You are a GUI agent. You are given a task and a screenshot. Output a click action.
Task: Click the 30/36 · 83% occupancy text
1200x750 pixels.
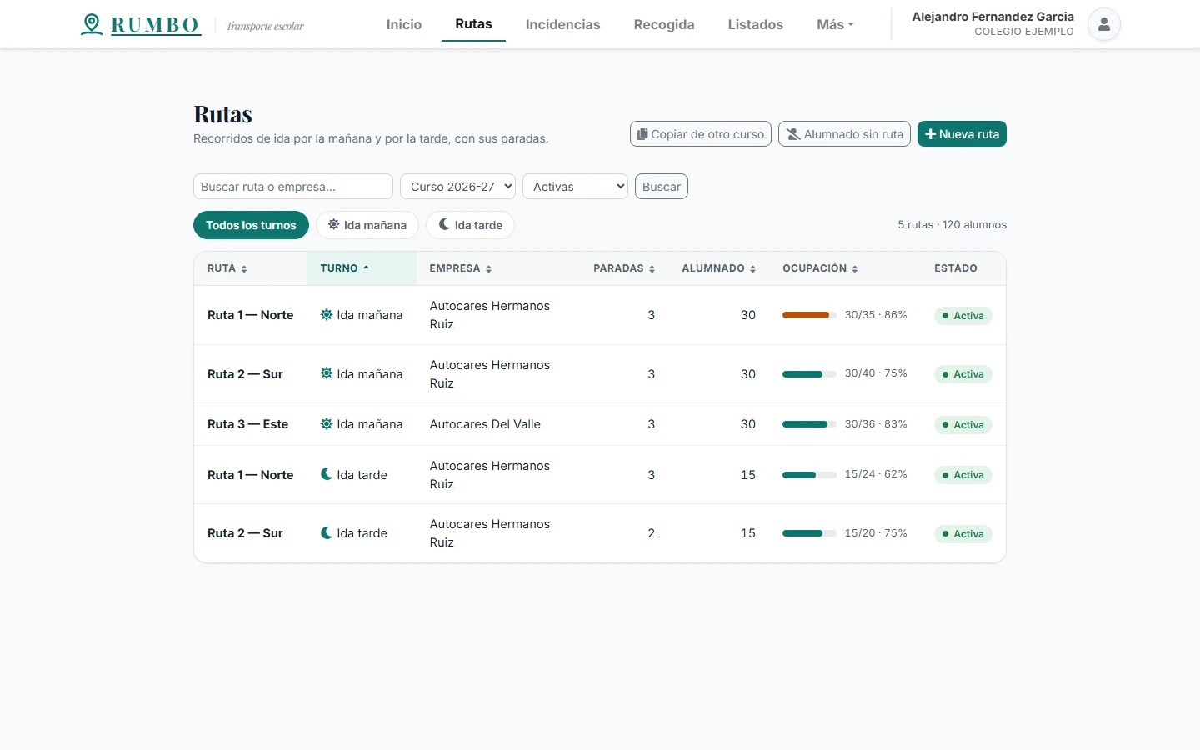pos(876,424)
